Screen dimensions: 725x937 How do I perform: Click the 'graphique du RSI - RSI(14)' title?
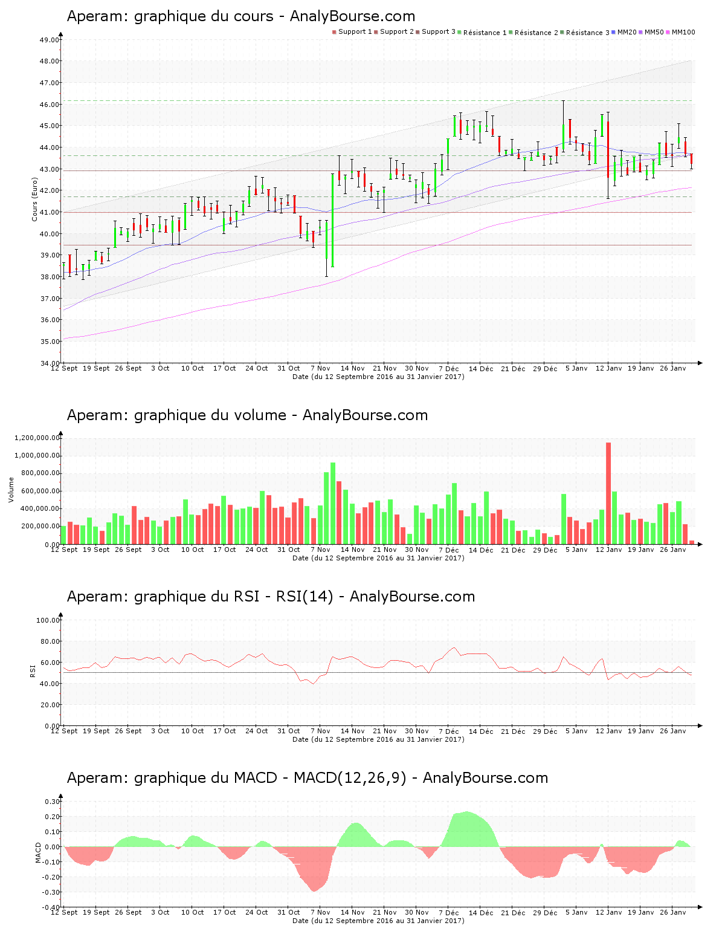pos(234,597)
